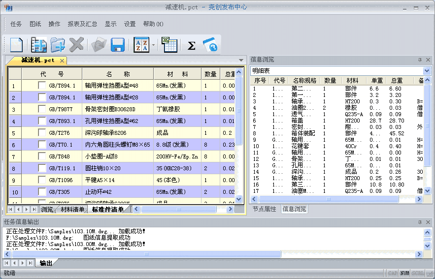435x279 pixels.
Task: Click the add-drawing table icon in toolbar
Action: coord(38,45)
